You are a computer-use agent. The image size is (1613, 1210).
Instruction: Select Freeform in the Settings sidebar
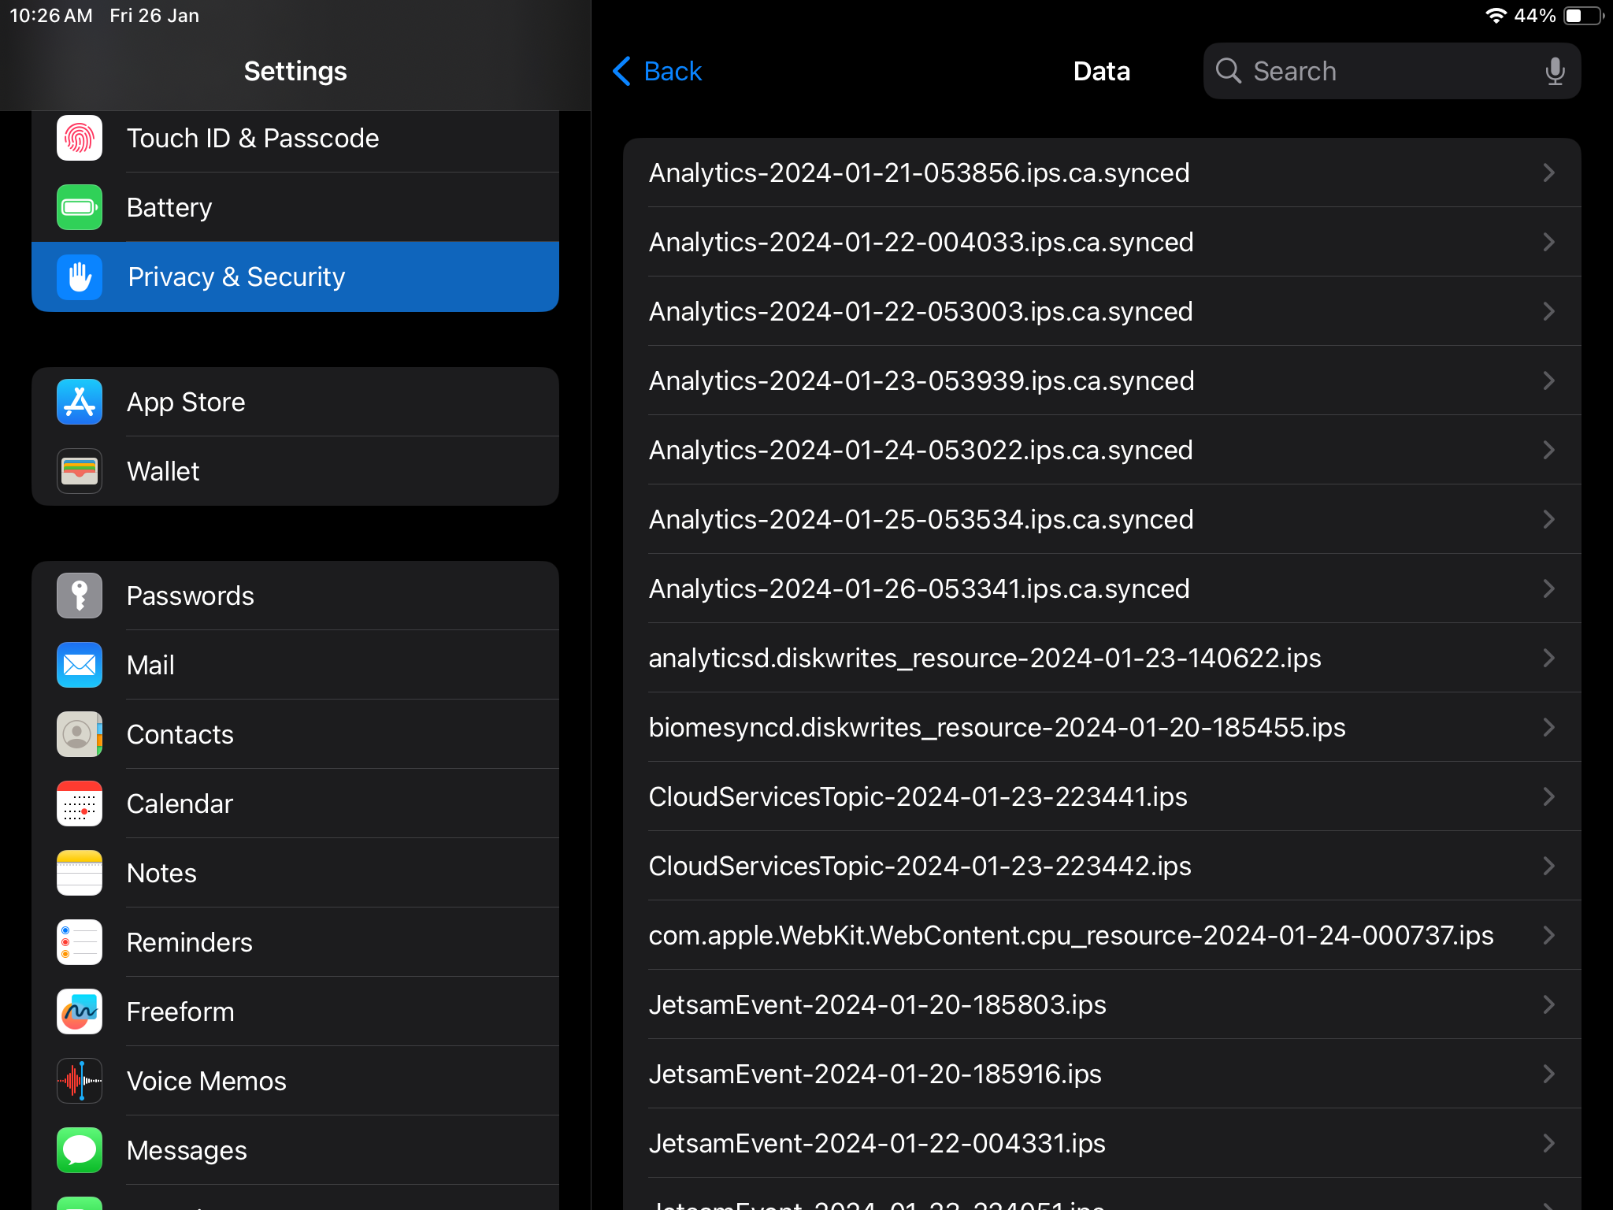(x=295, y=1011)
